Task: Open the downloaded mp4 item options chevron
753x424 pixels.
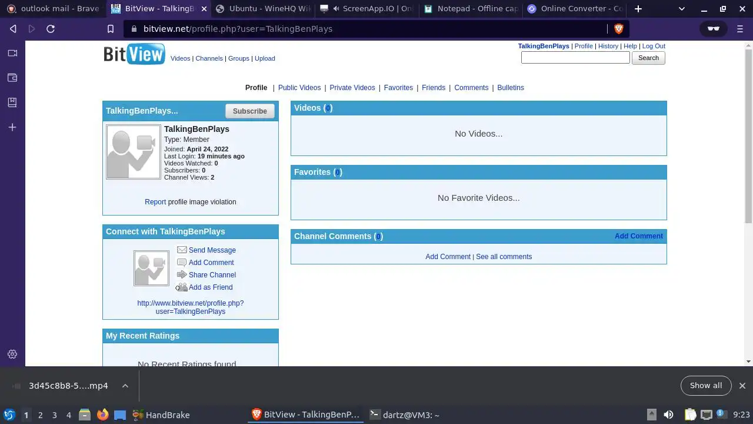Action: pyautogui.click(x=125, y=386)
